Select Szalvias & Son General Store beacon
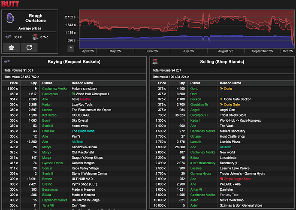The image size is (296, 210). point(241,205)
